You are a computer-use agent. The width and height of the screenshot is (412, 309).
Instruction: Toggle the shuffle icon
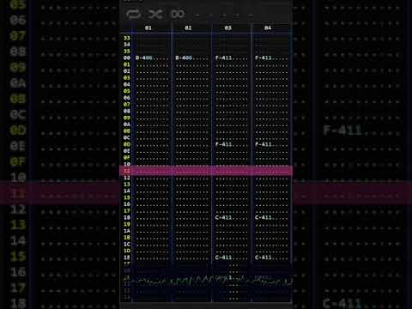point(155,14)
